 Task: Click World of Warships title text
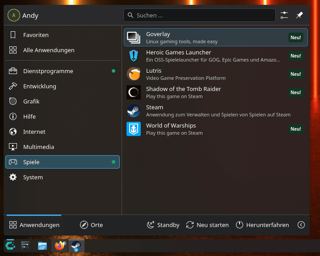pyautogui.click(x=171, y=126)
